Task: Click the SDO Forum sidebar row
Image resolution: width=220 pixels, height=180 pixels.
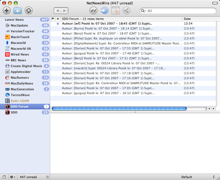Action: click(25, 107)
